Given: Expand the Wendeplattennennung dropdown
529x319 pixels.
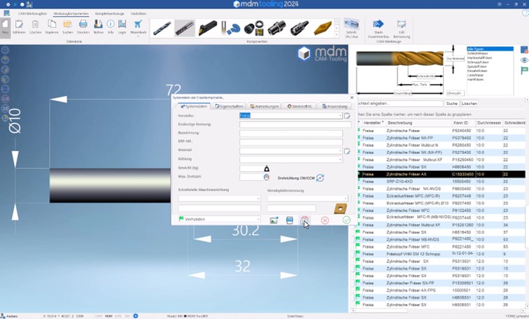Looking at the screenshot, I should pyautogui.click(x=346, y=199).
